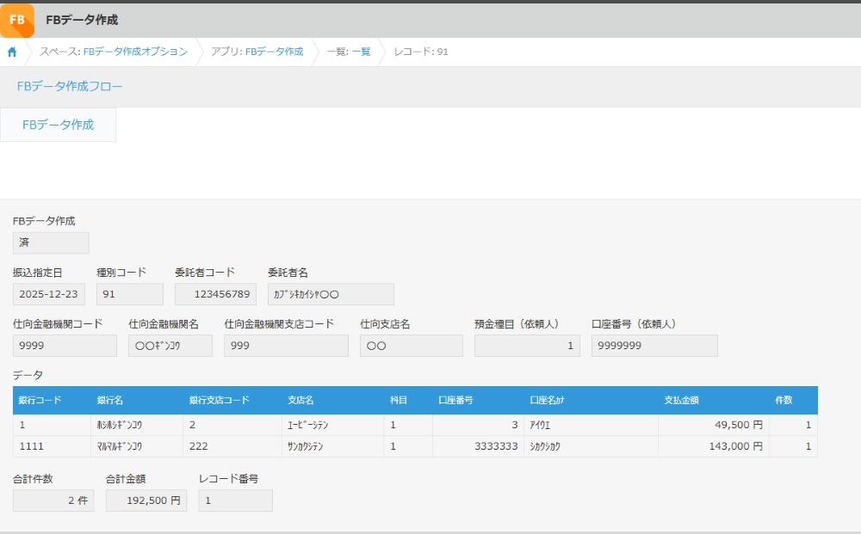Screen dimensions: 861x534
Task: Click the FBデータ作成フロー heading link
Action: 70,86
